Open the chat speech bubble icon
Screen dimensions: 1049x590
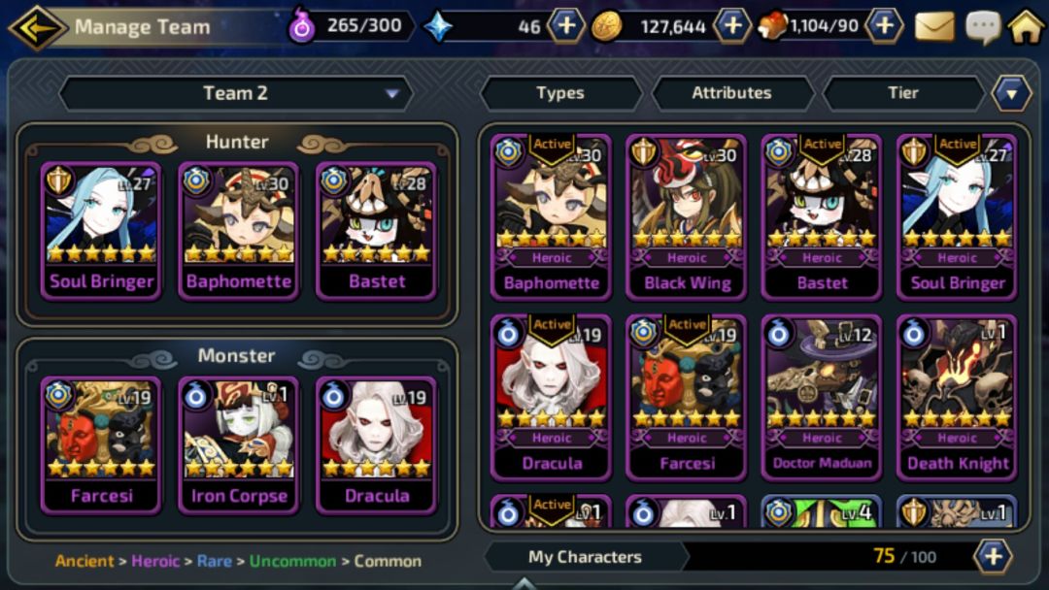click(x=983, y=27)
